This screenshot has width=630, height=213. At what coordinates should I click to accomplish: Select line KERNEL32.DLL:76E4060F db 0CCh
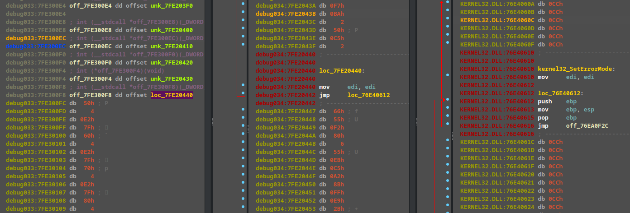(511, 45)
